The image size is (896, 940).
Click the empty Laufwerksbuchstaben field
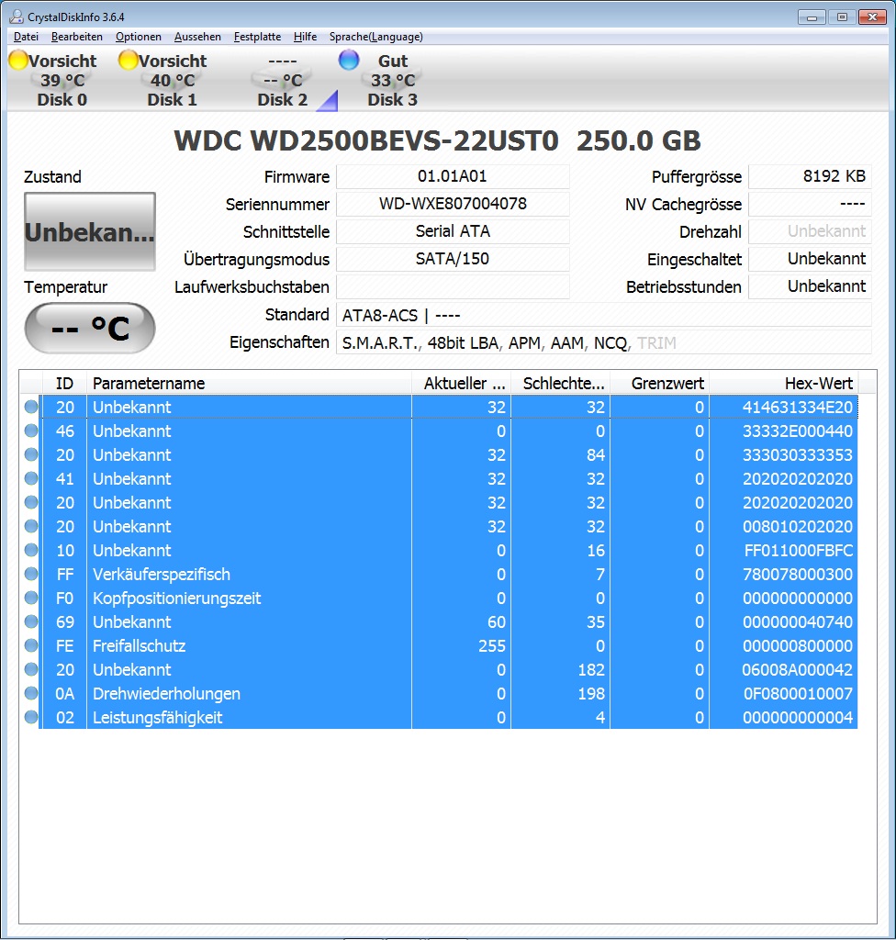(x=453, y=286)
